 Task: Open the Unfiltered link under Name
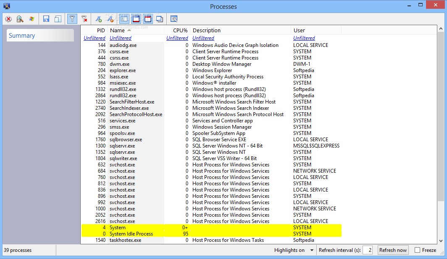point(121,38)
